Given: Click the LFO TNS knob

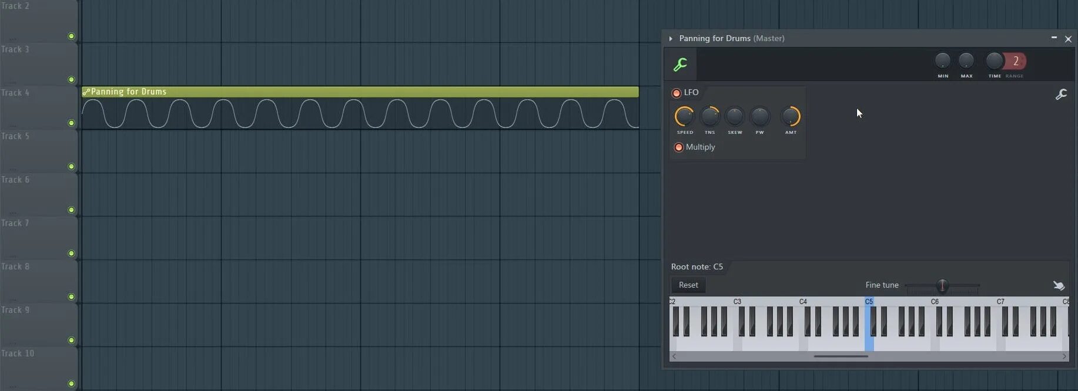Looking at the screenshot, I should coord(710,116).
